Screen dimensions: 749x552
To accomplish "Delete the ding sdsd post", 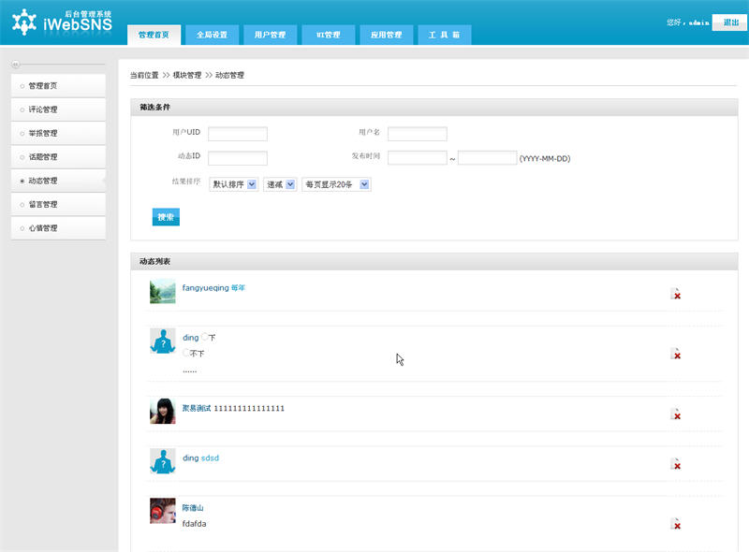I will coord(675,464).
